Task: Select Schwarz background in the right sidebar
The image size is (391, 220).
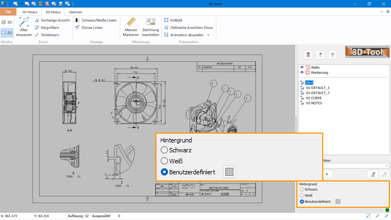Action: pos(301,189)
